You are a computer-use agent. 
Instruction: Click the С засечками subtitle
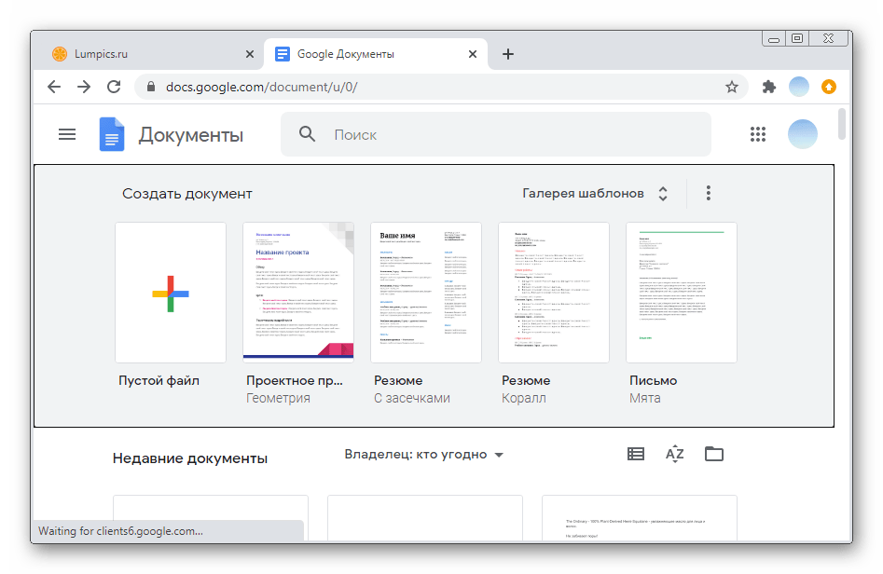(x=411, y=398)
